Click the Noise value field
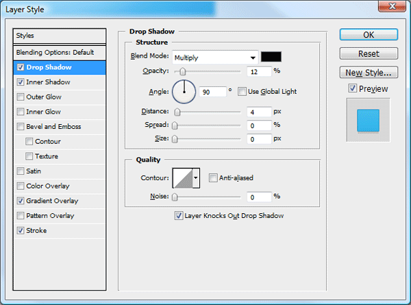Viewport: 411px width, 305px height. pyautogui.click(x=259, y=197)
